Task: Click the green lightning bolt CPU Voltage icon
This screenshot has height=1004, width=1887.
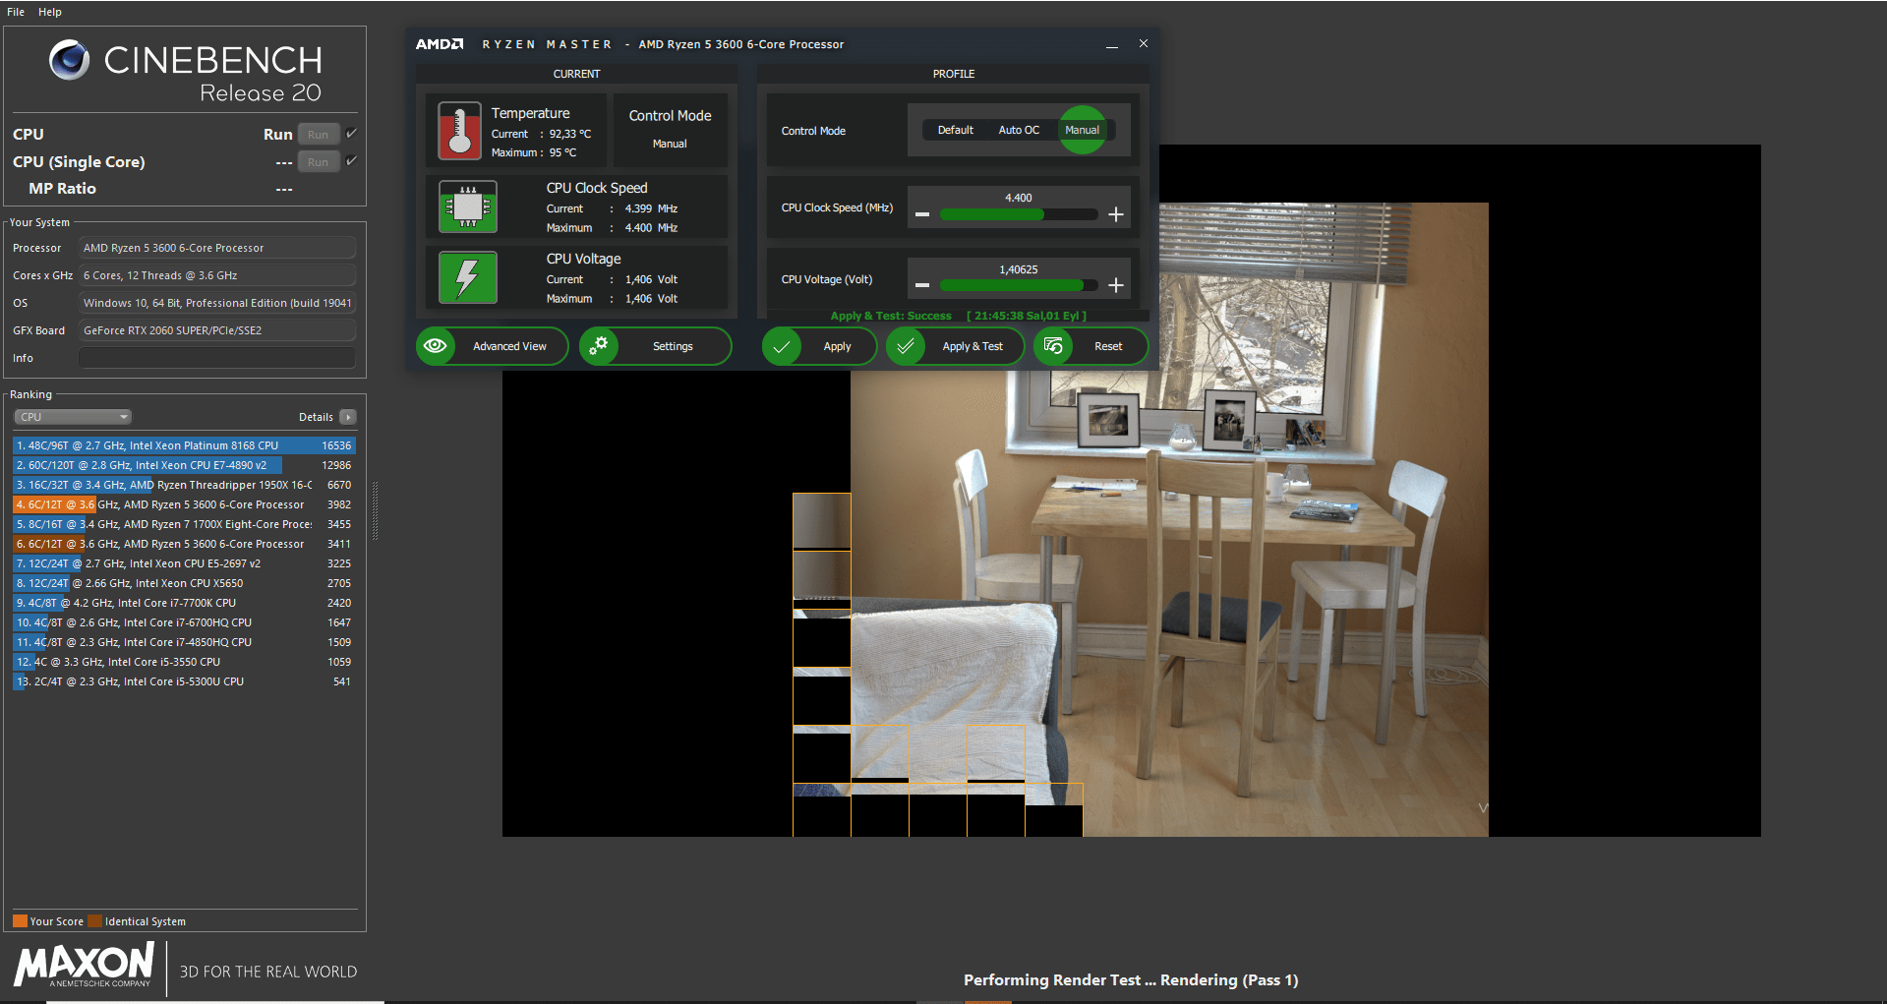Action: click(468, 277)
